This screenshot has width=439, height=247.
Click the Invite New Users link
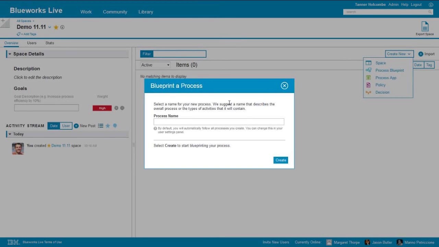[276, 242]
